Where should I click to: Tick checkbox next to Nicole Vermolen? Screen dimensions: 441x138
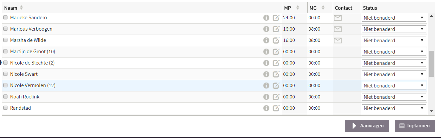tap(5, 85)
